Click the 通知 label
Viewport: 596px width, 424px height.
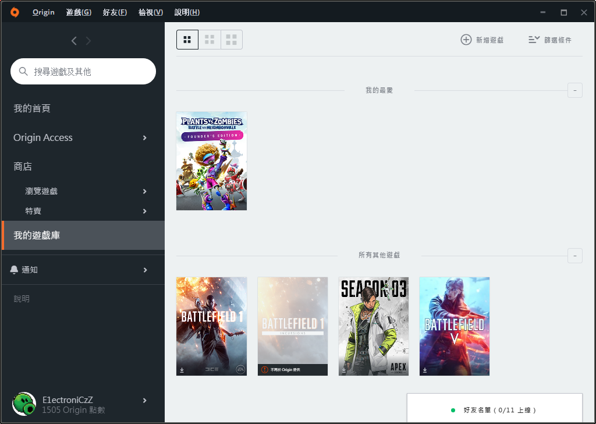[30, 270]
